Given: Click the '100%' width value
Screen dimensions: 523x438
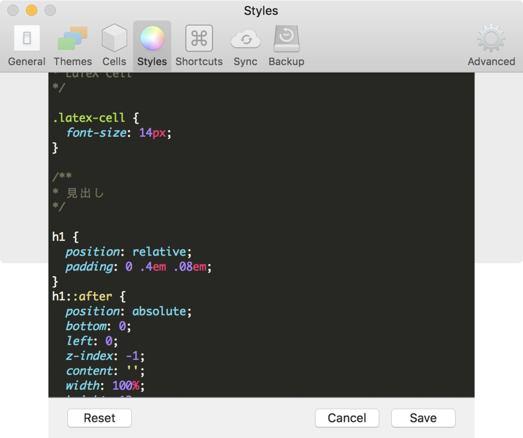Looking at the screenshot, I should click(x=126, y=385).
